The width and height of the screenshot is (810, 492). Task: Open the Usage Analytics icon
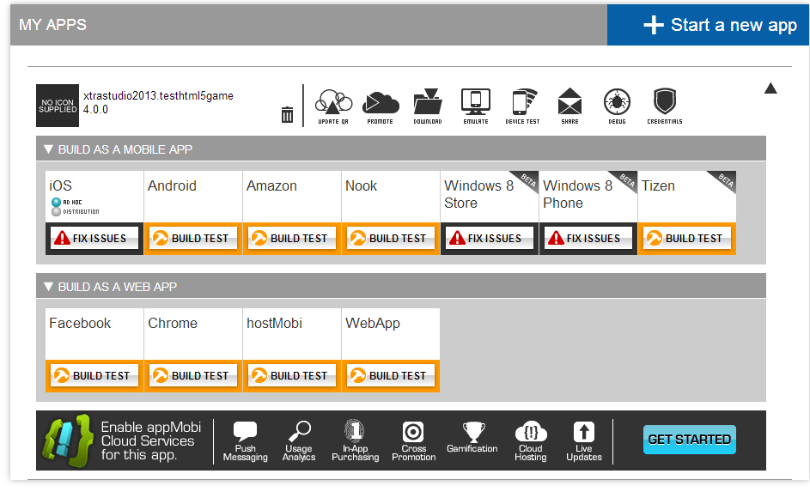[299, 440]
